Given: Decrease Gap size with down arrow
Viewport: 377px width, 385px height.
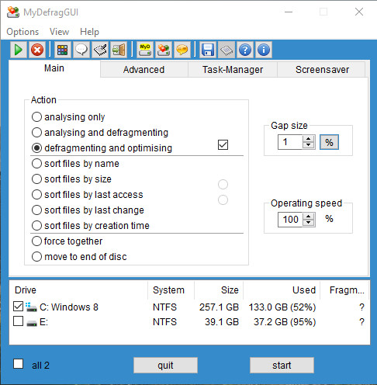Looking at the screenshot, I should tap(308, 145).
